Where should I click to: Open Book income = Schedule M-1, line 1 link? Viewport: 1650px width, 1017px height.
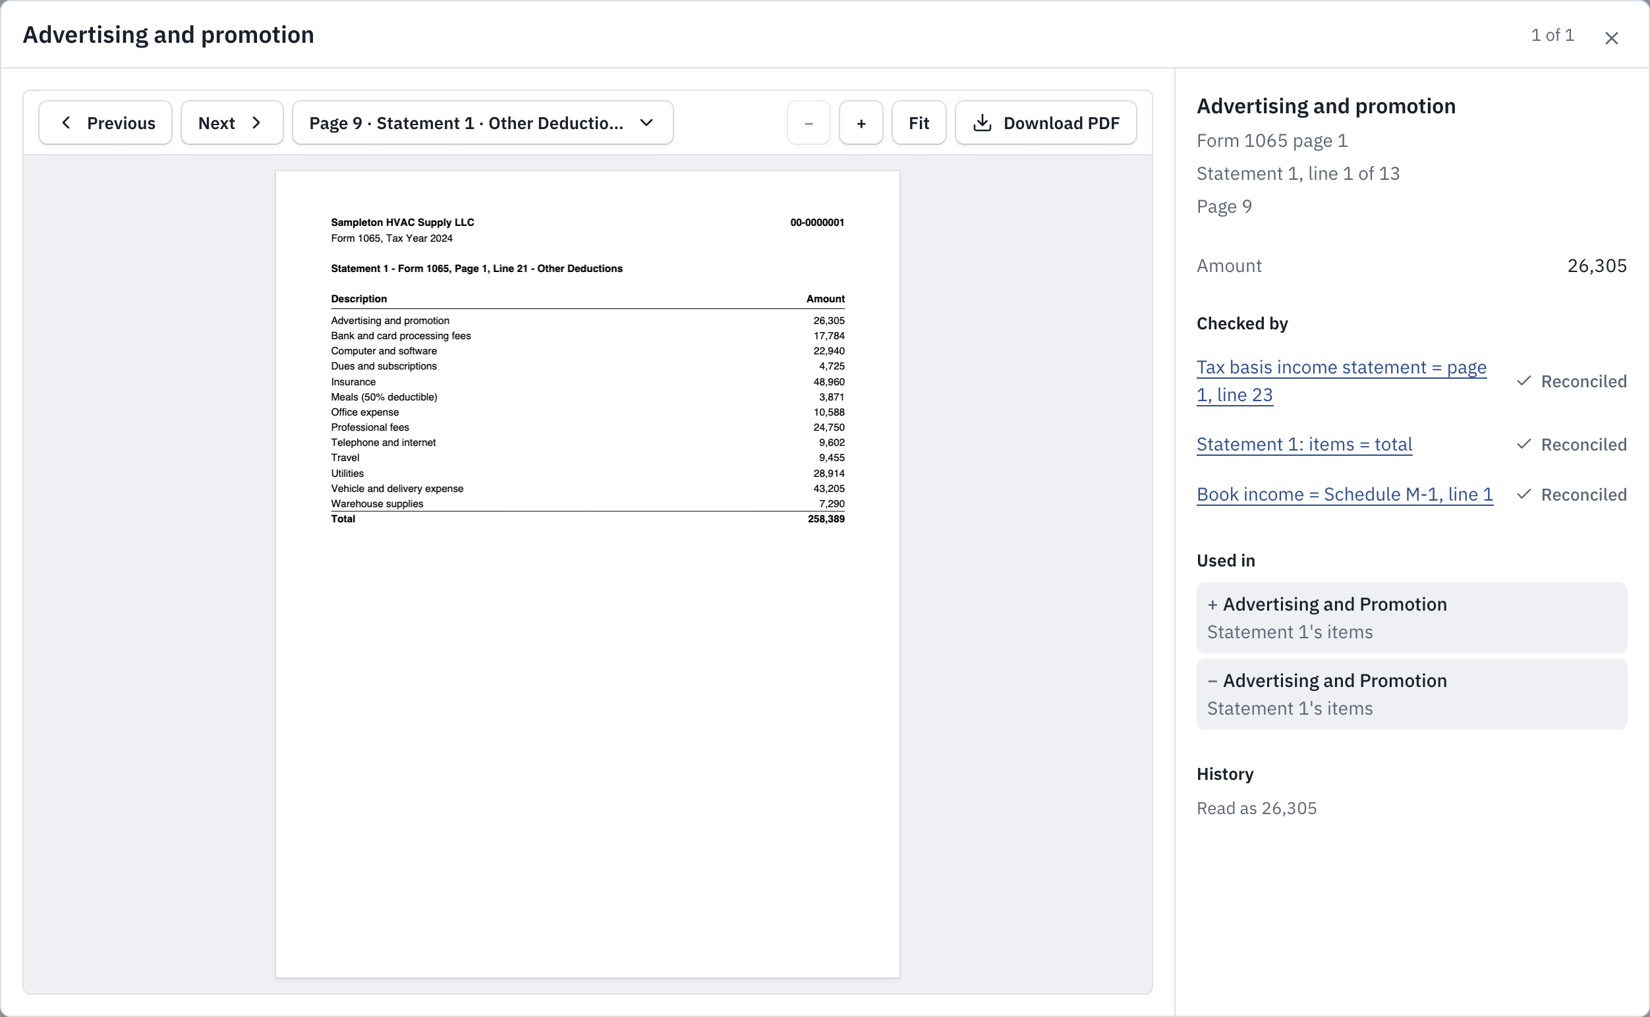click(x=1344, y=494)
